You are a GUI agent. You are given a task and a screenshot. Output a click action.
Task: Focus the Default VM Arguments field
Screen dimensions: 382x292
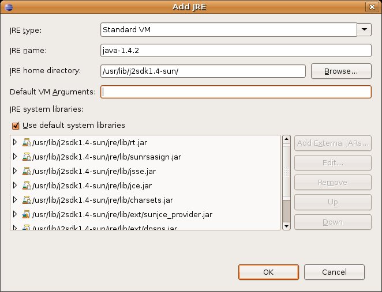[235, 92]
